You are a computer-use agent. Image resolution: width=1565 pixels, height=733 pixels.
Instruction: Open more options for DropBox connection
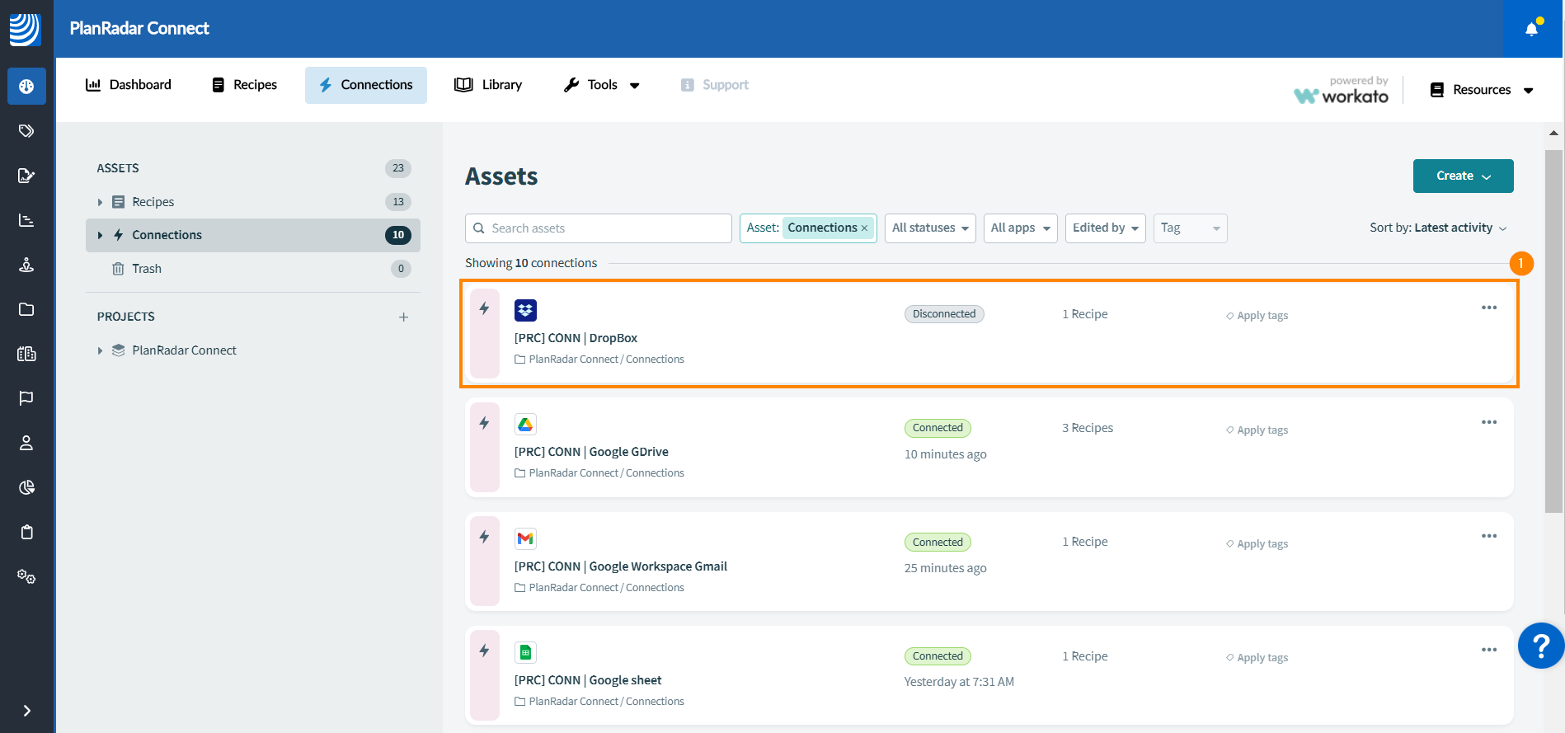coord(1488,308)
